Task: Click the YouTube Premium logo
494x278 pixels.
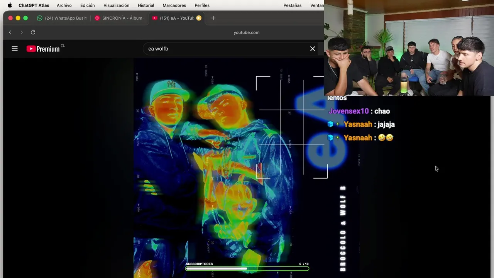Action: (x=43, y=49)
